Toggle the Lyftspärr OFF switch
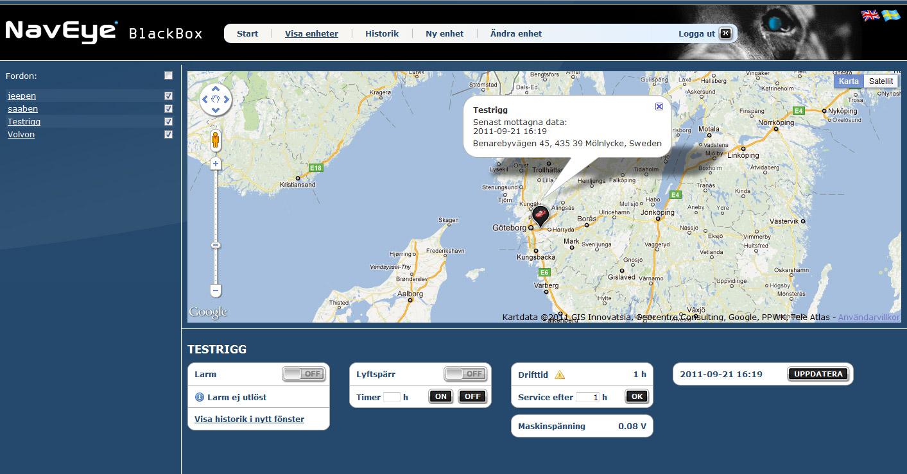Image resolution: width=907 pixels, height=474 pixels. (465, 374)
